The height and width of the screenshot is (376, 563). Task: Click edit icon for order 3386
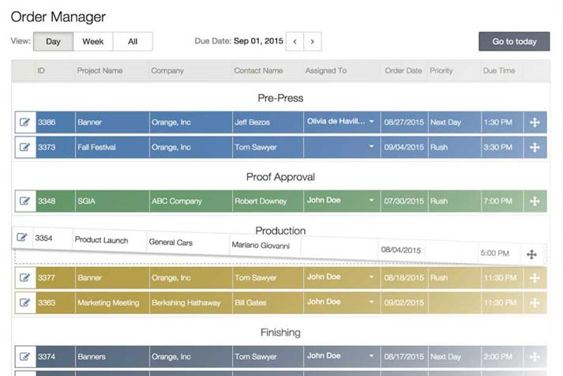pyautogui.click(x=24, y=122)
